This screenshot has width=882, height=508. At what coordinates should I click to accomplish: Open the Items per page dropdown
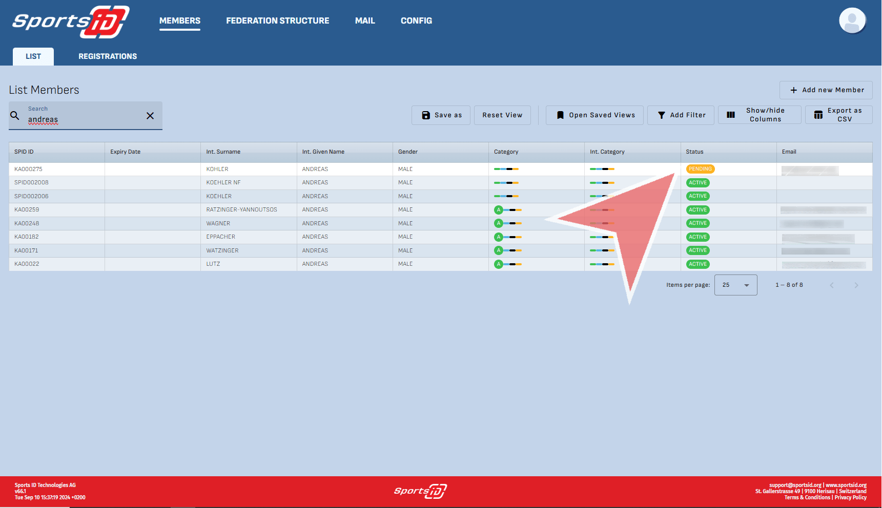coord(735,285)
